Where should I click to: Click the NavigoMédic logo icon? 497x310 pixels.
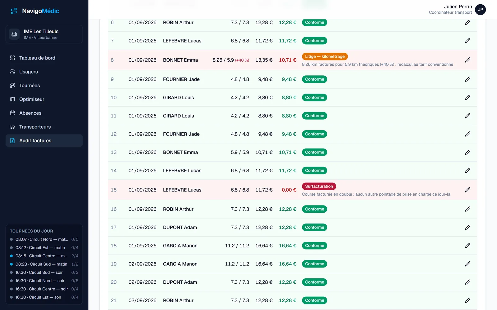pos(14,11)
